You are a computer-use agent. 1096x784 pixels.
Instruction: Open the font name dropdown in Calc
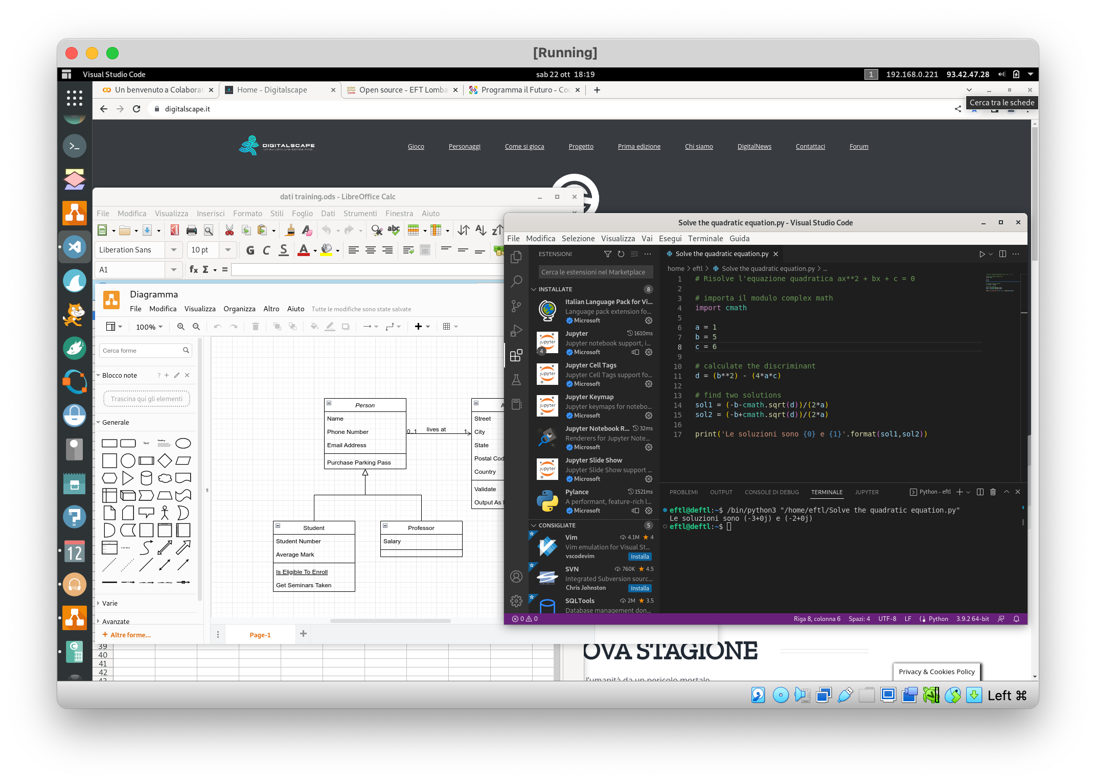click(x=174, y=250)
